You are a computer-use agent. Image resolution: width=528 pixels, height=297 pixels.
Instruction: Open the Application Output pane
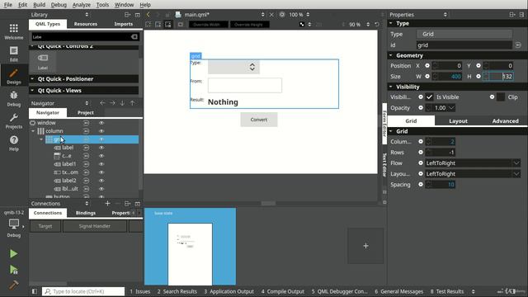(229, 291)
